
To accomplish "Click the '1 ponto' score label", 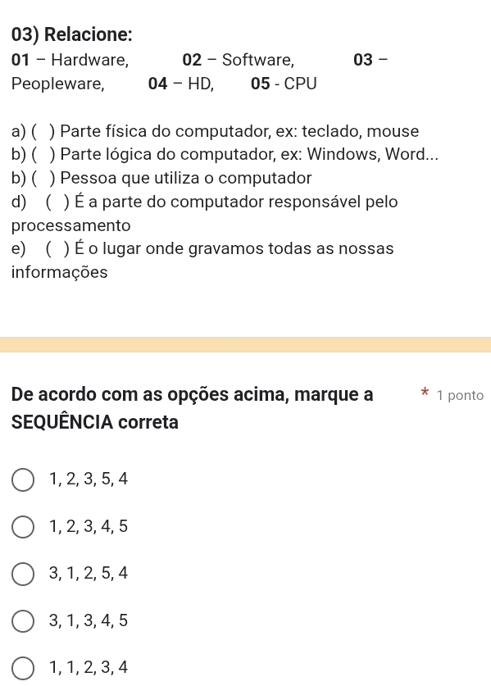I will [461, 396].
